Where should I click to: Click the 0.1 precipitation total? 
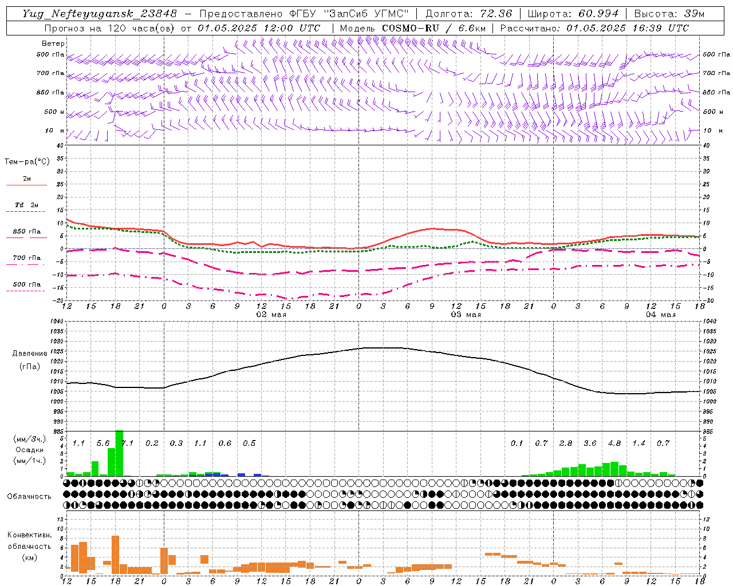click(x=517, y=443)
